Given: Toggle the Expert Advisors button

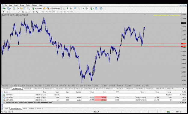Looking at the screenshot, I should point(53,8).
